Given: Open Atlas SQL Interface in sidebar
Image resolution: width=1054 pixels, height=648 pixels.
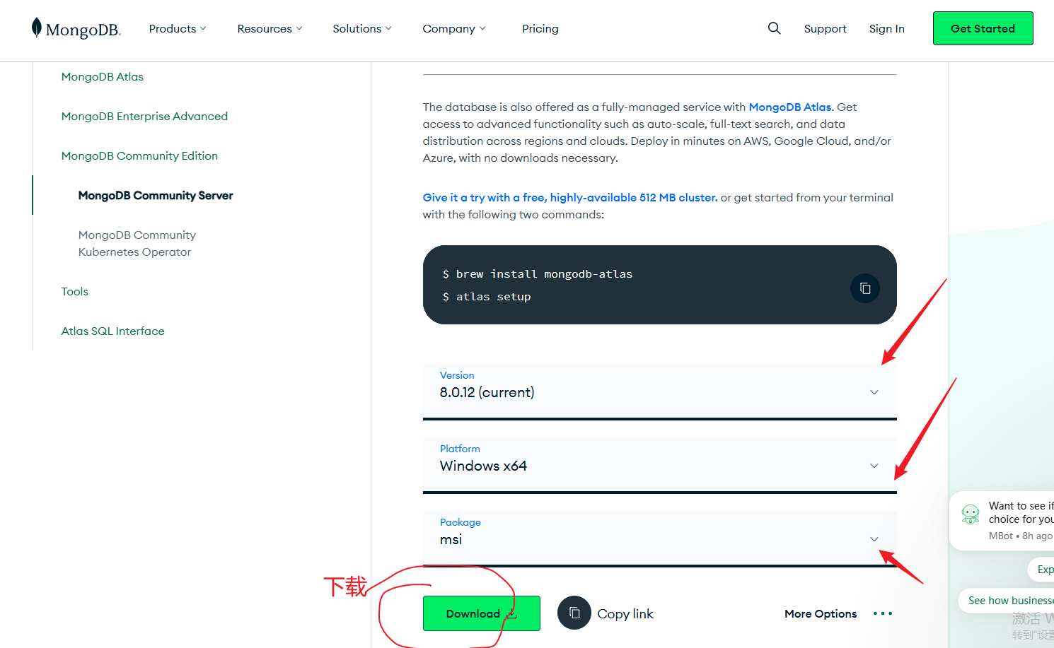Looking at the screenshot, I should click(113, 331).
